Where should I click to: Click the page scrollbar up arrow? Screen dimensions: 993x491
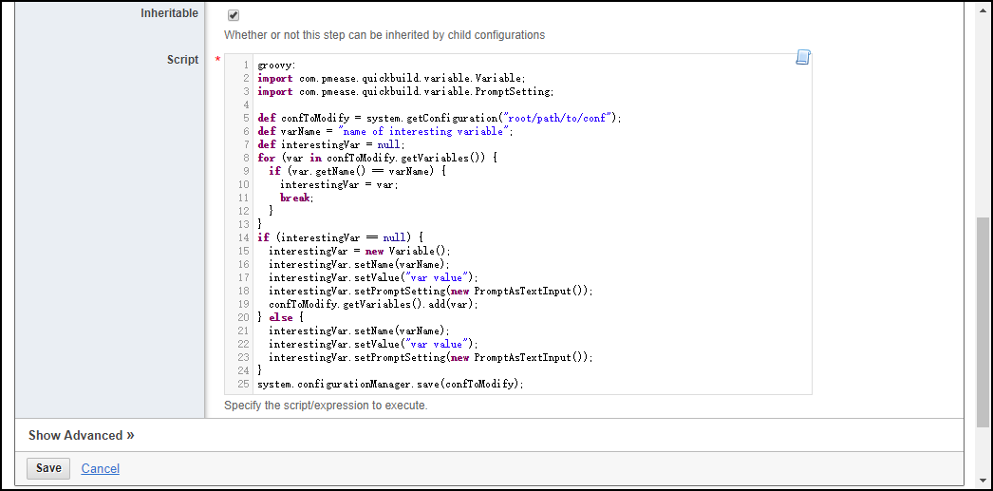pyautogui.click(x=984, y=8)
